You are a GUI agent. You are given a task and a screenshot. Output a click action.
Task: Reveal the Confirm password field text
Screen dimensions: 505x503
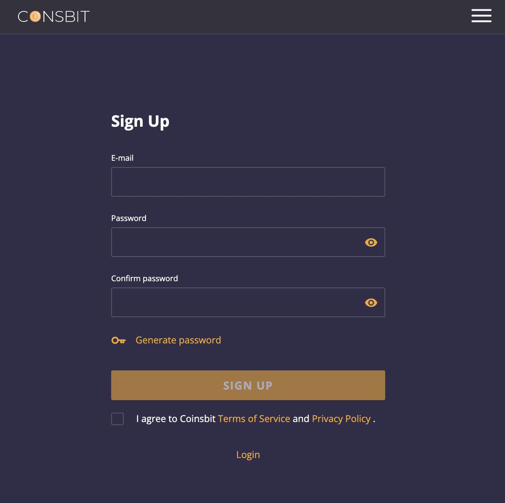click(x=371, y=303)
